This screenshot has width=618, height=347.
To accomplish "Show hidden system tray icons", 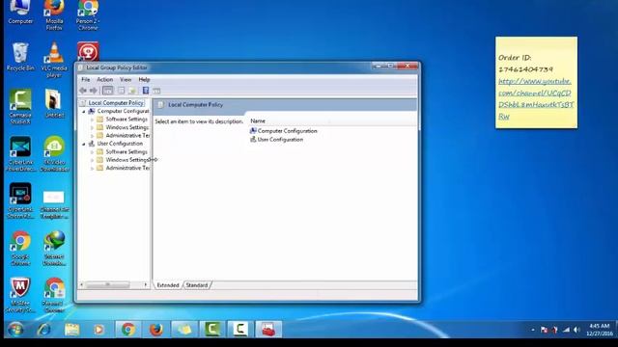I will (x=533, y=330).
